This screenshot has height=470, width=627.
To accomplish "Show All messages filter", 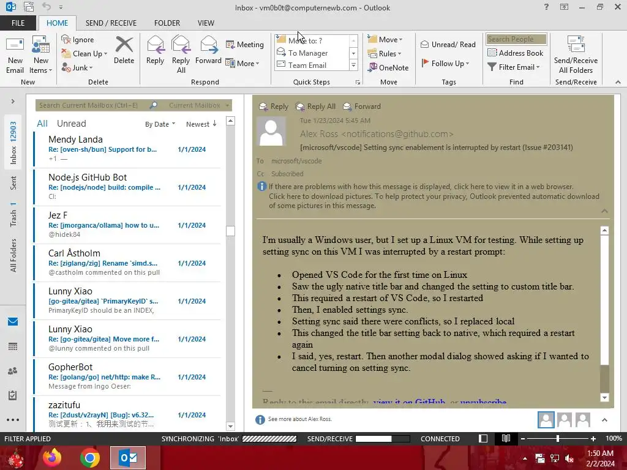I will pos(42,124).
